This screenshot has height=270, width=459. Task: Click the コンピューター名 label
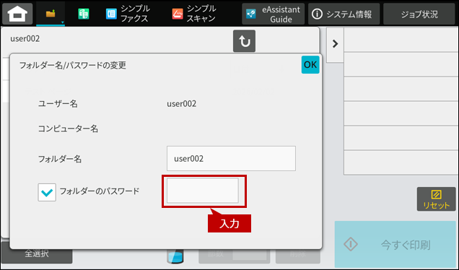click(x=68, y=129)
